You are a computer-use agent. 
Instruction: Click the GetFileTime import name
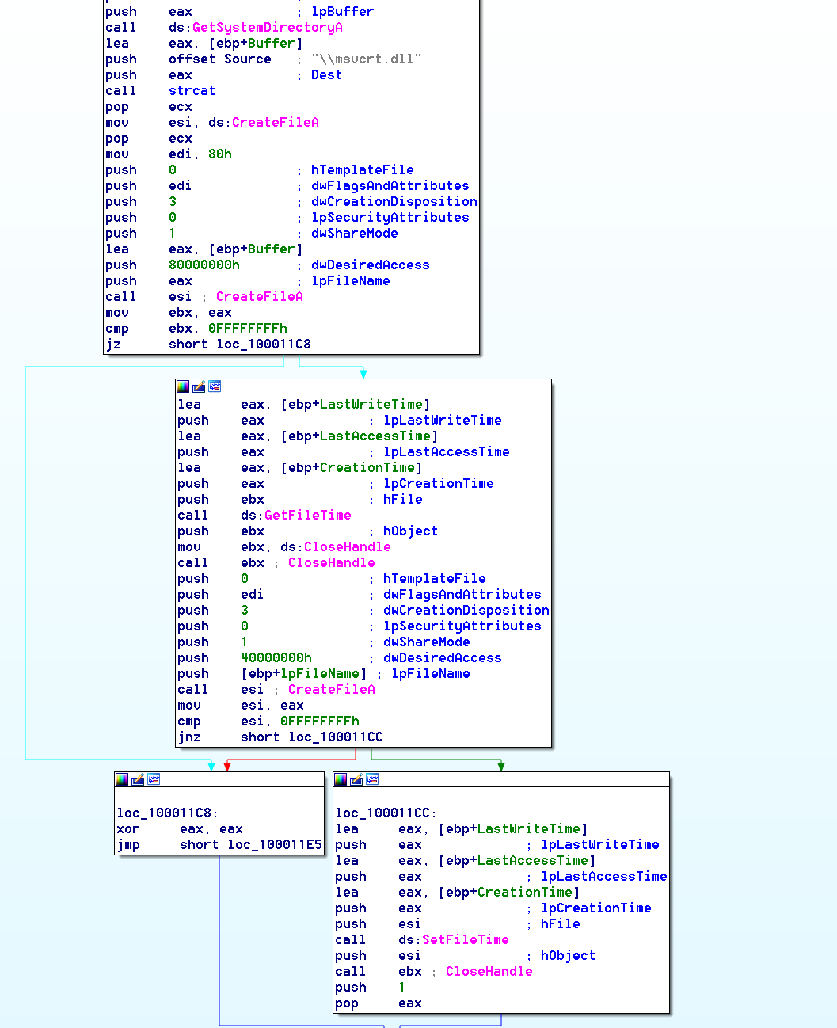[307, 516]
